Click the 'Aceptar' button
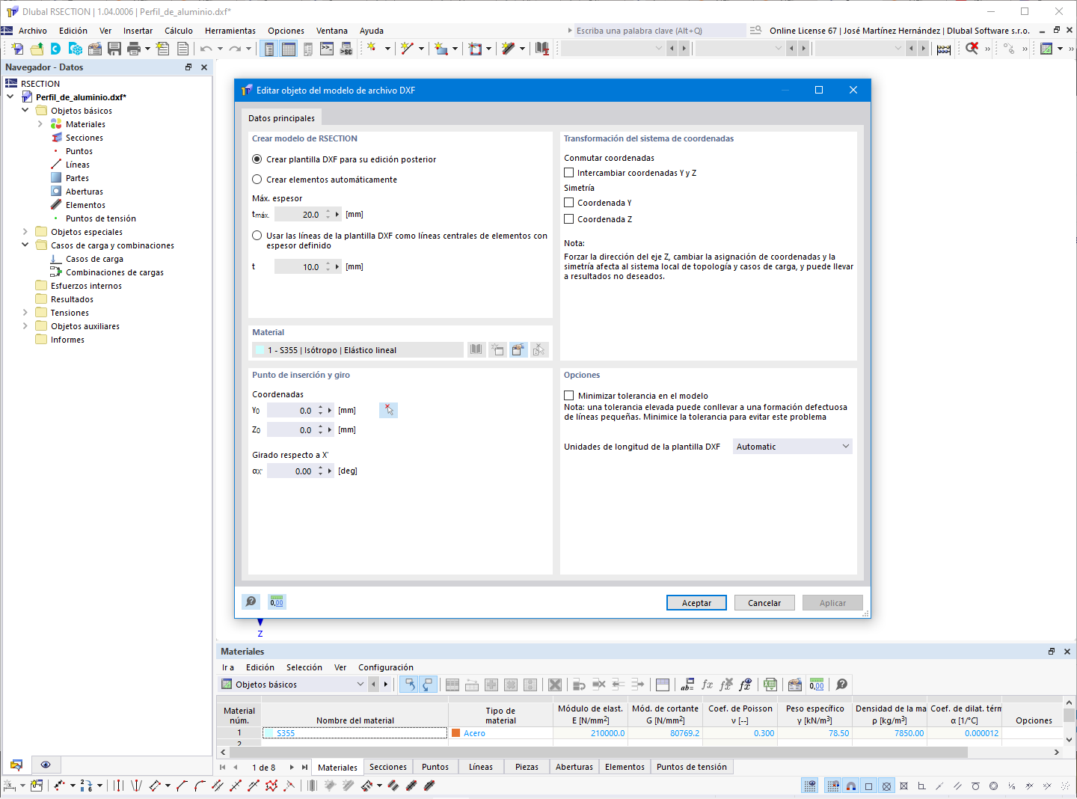This screenshot has height=799, width=1077. pyautogui.click(x=696, y=603)
